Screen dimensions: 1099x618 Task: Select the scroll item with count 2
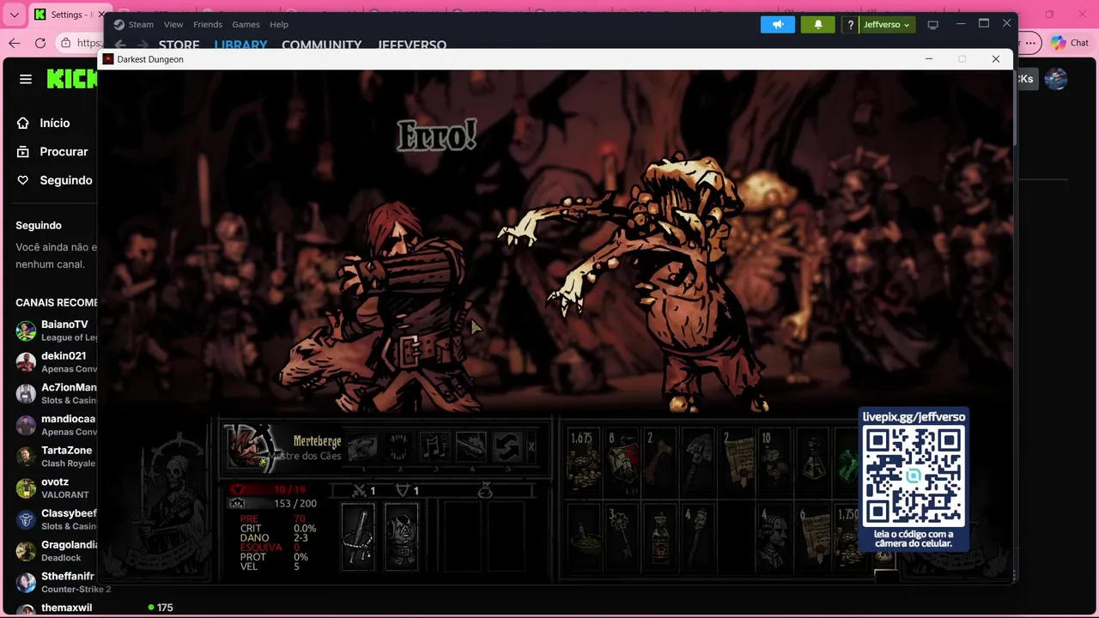[738, 460]
